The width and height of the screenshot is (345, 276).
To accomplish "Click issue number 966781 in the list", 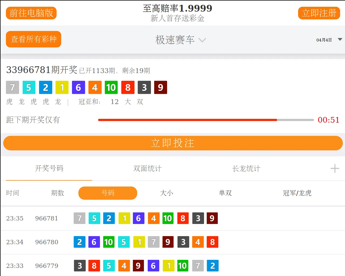I will pos(47,218).
